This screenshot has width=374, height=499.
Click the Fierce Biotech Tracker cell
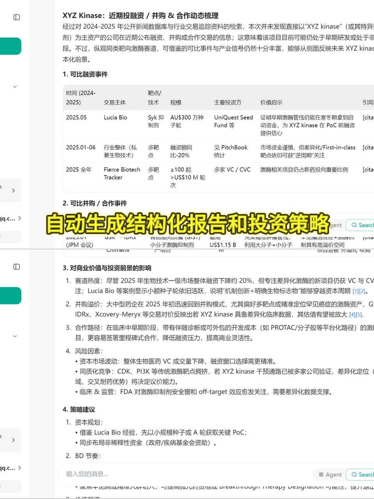coord(122,173)
